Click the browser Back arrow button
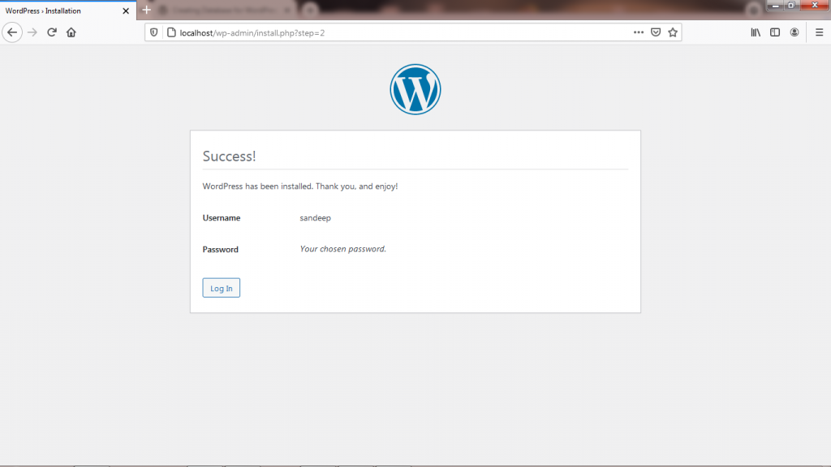Viewport: 831px width, 467px height. [12, 32]
